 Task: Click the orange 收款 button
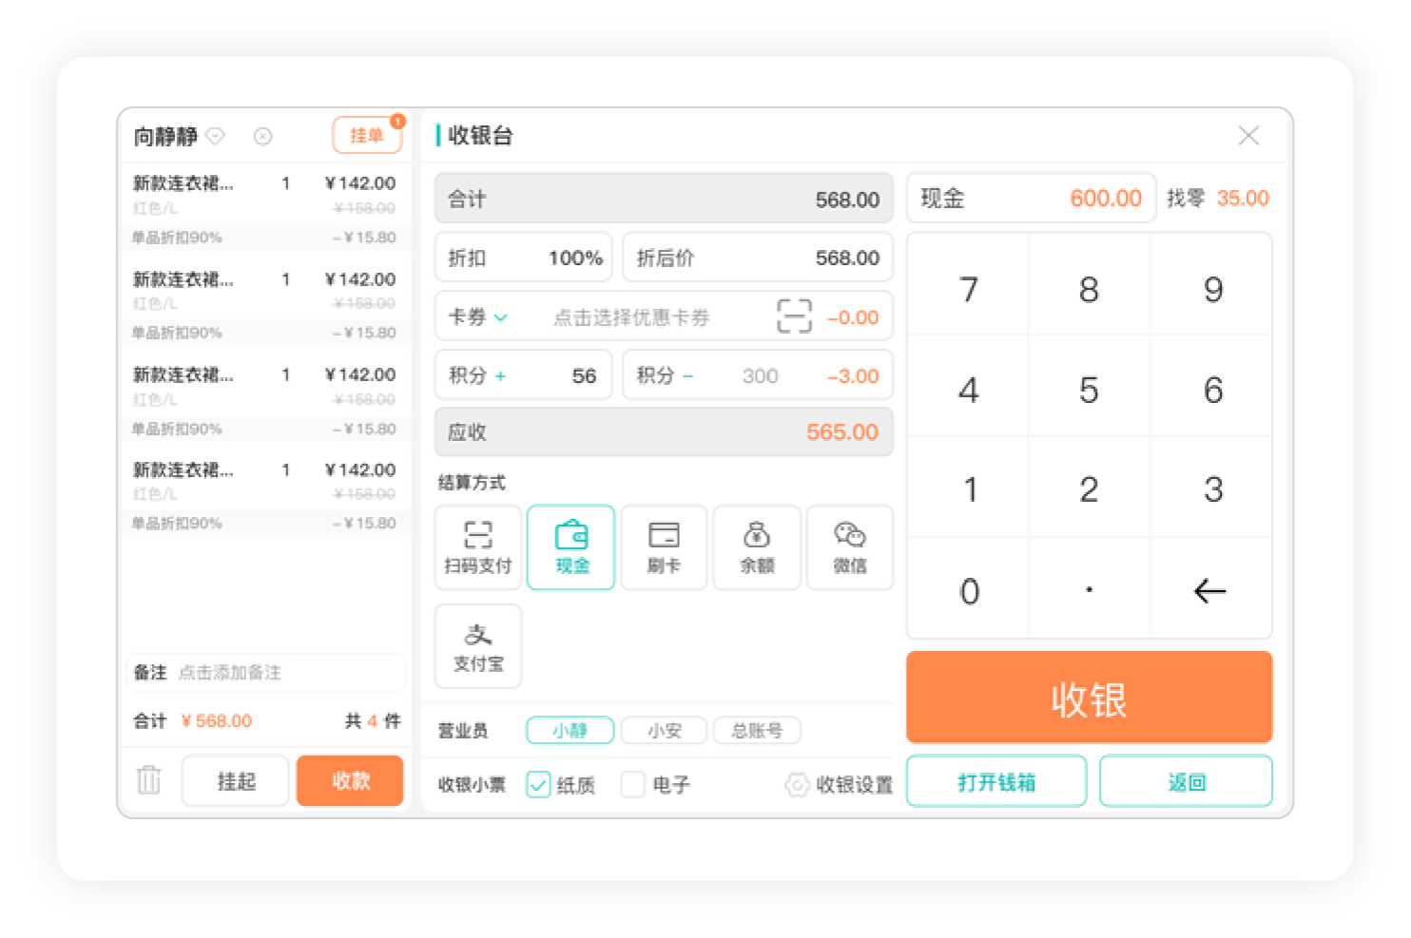click(350, 781)
